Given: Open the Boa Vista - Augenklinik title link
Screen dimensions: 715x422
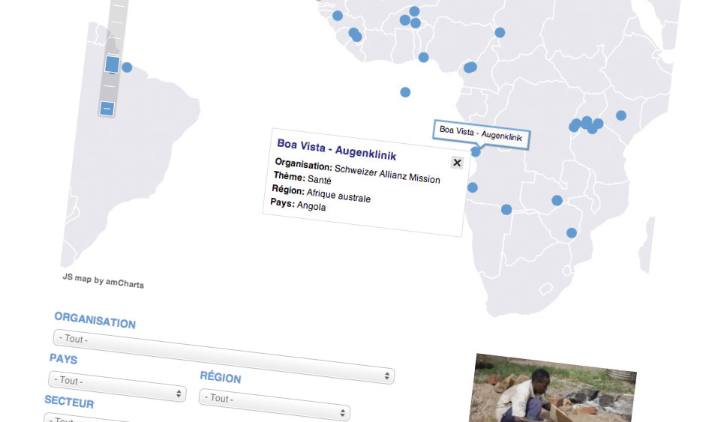Looking at the screenshot, I should tap(337, 149).
